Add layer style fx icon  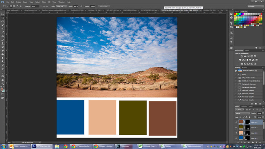(x=241, y=142)
